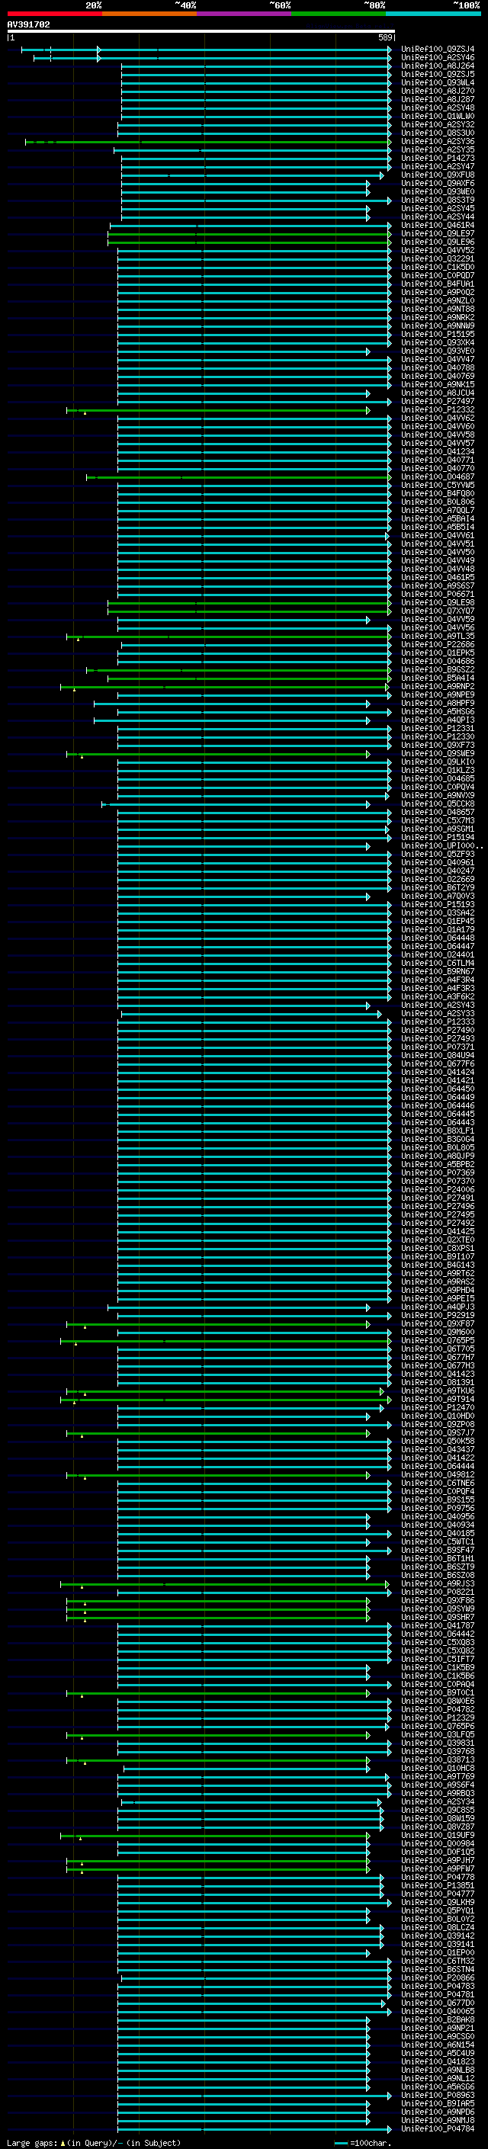488x2149 pixels.
Task: Select hit UniRef100_A7QQL7
Action: [438, 511]
